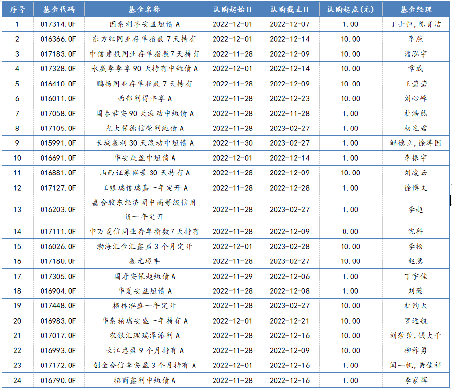The height and width of the screenshot is (389, 452).
Task: Select fund code 017314.OF
Action: (58, 24)
